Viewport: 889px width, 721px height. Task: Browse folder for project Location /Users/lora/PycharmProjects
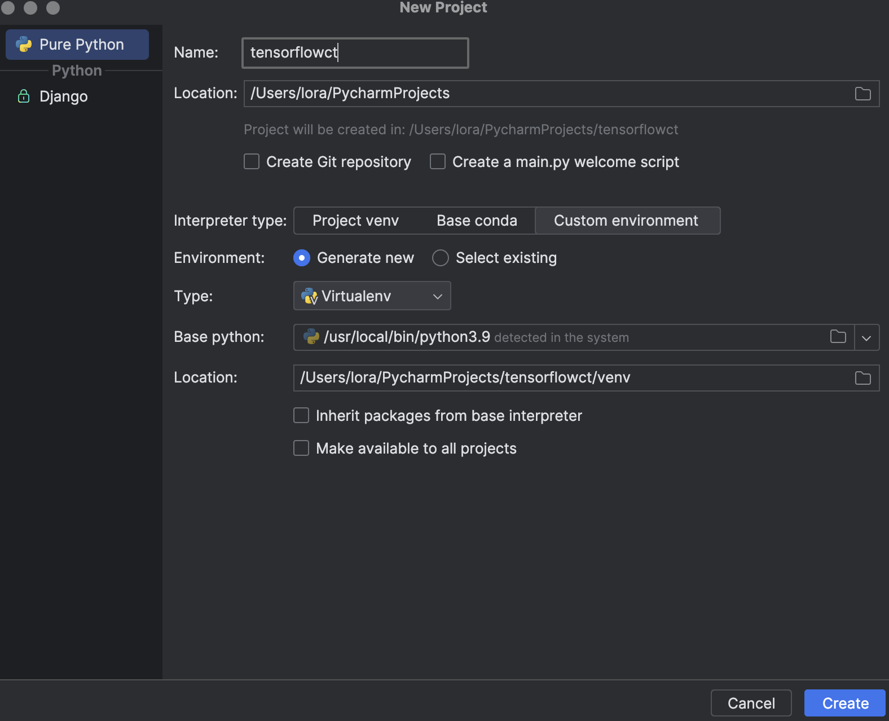862,94
